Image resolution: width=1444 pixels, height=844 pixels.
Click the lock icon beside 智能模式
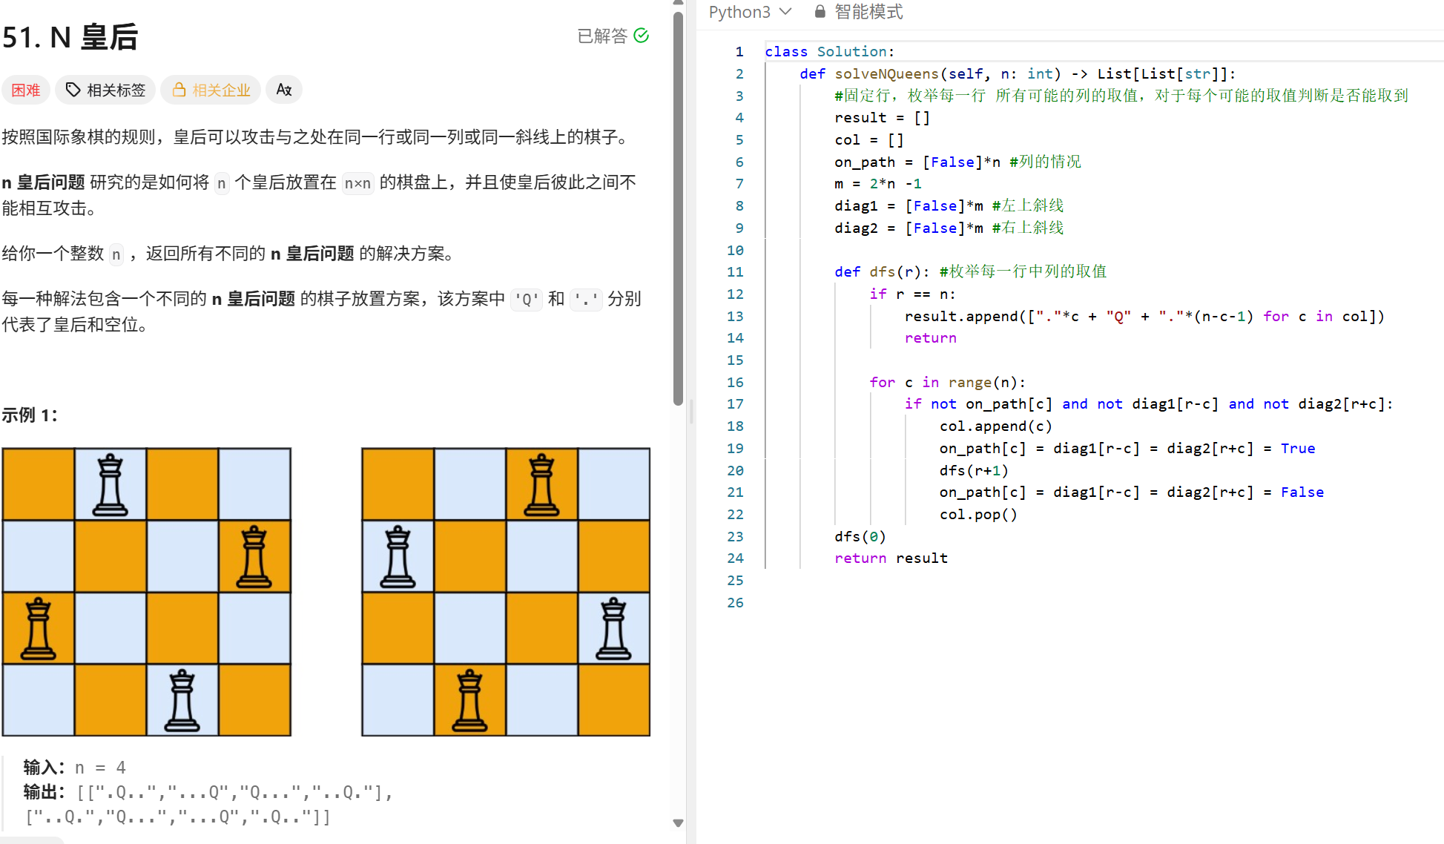(820, 11)
